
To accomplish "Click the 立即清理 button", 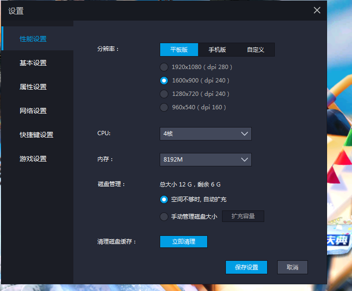I will 184,242.
